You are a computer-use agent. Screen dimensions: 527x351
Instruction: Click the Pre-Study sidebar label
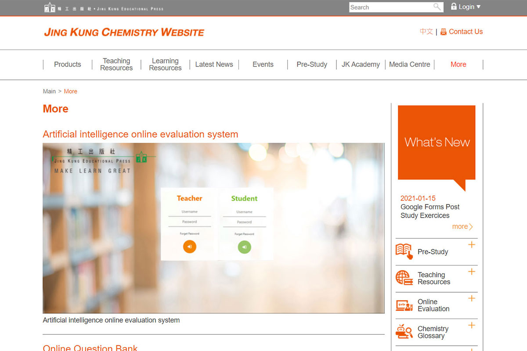coord(433,252)
